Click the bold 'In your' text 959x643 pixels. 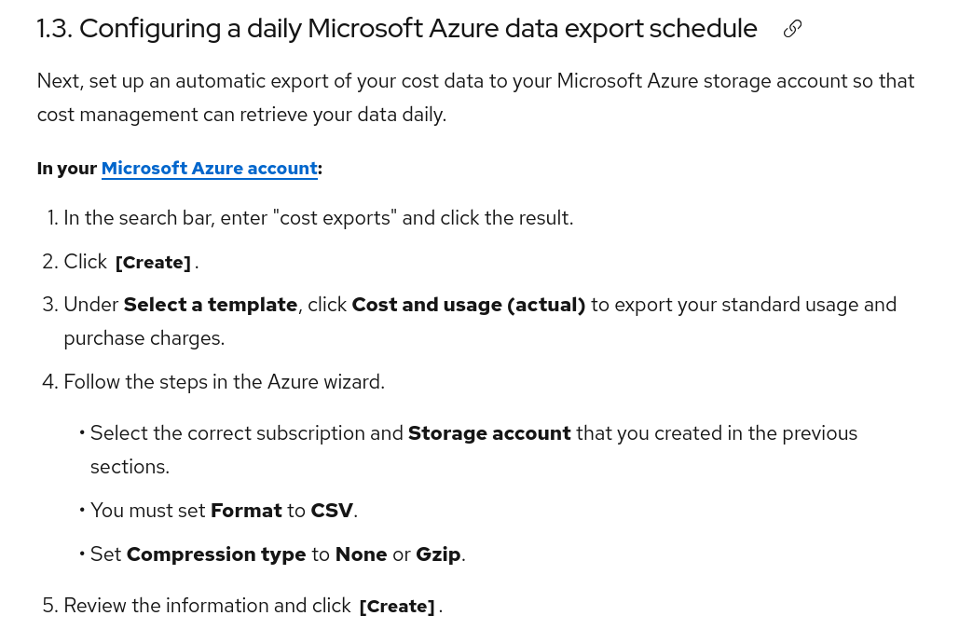click(x=67, y=169)
